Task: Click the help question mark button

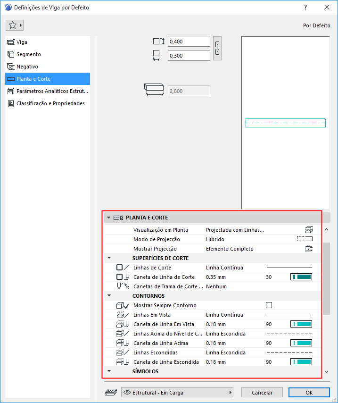Action: pyautogui.click(x=305, y=7)
